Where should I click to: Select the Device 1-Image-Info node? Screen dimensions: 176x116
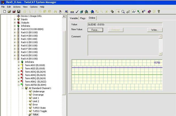tap(31, 16)
